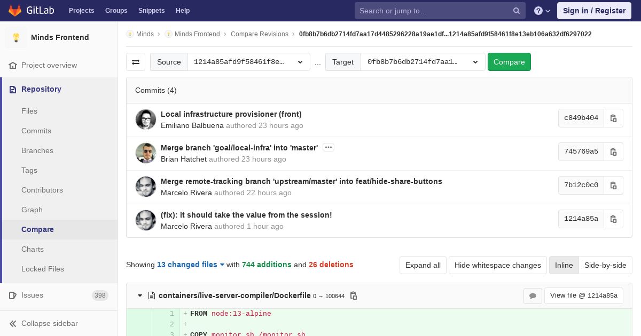Open the Source revision dropdown
The width and height of the screenshot is (641, 336).
point(249,62)
